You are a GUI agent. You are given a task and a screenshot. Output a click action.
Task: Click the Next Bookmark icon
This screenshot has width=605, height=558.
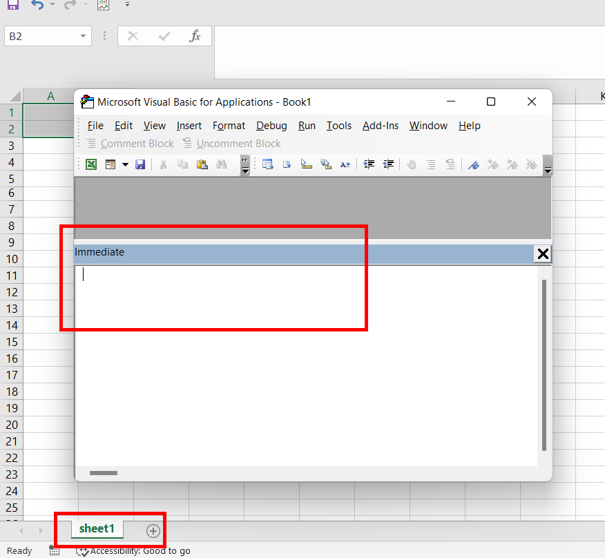pos(492,165)
